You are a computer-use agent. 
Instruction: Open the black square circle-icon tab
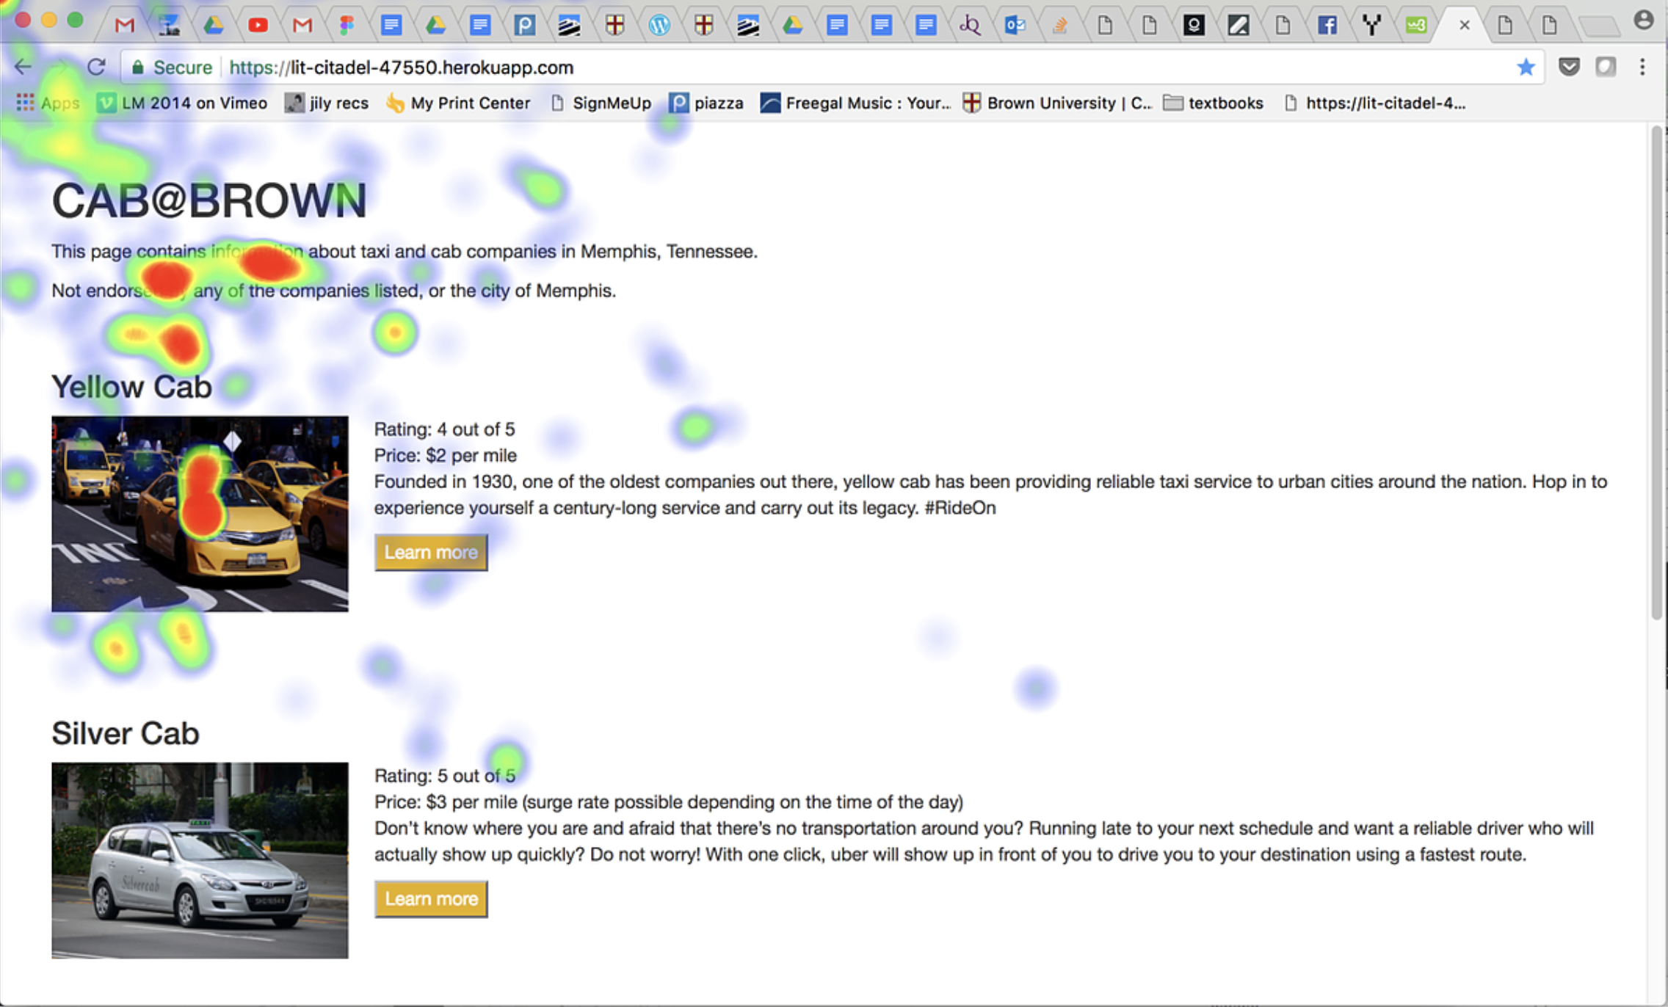pyautogui.click(x=1194, y=25)
